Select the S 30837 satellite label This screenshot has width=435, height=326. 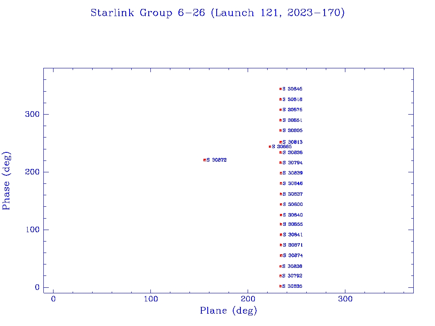coord(293,194)
